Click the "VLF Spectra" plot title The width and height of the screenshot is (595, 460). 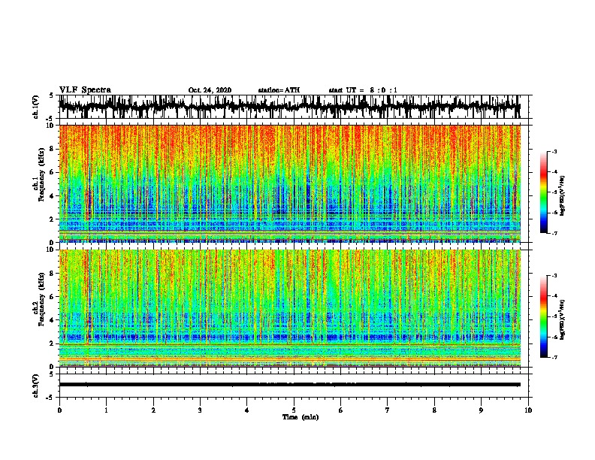[85, 90]
